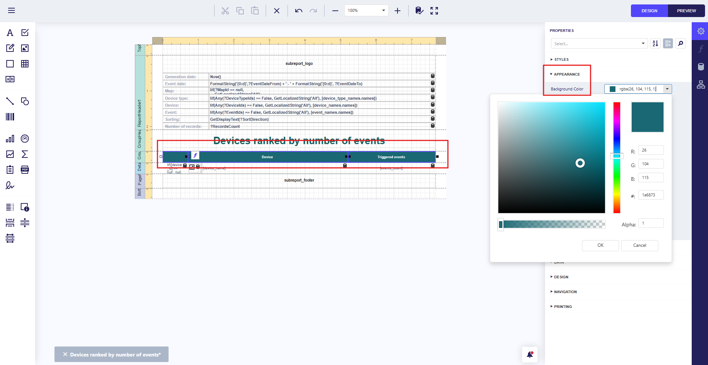The height and width of the screenshot is (365, 708).
Task: Toggle full screen mode
Action: [x=434, y=11]
